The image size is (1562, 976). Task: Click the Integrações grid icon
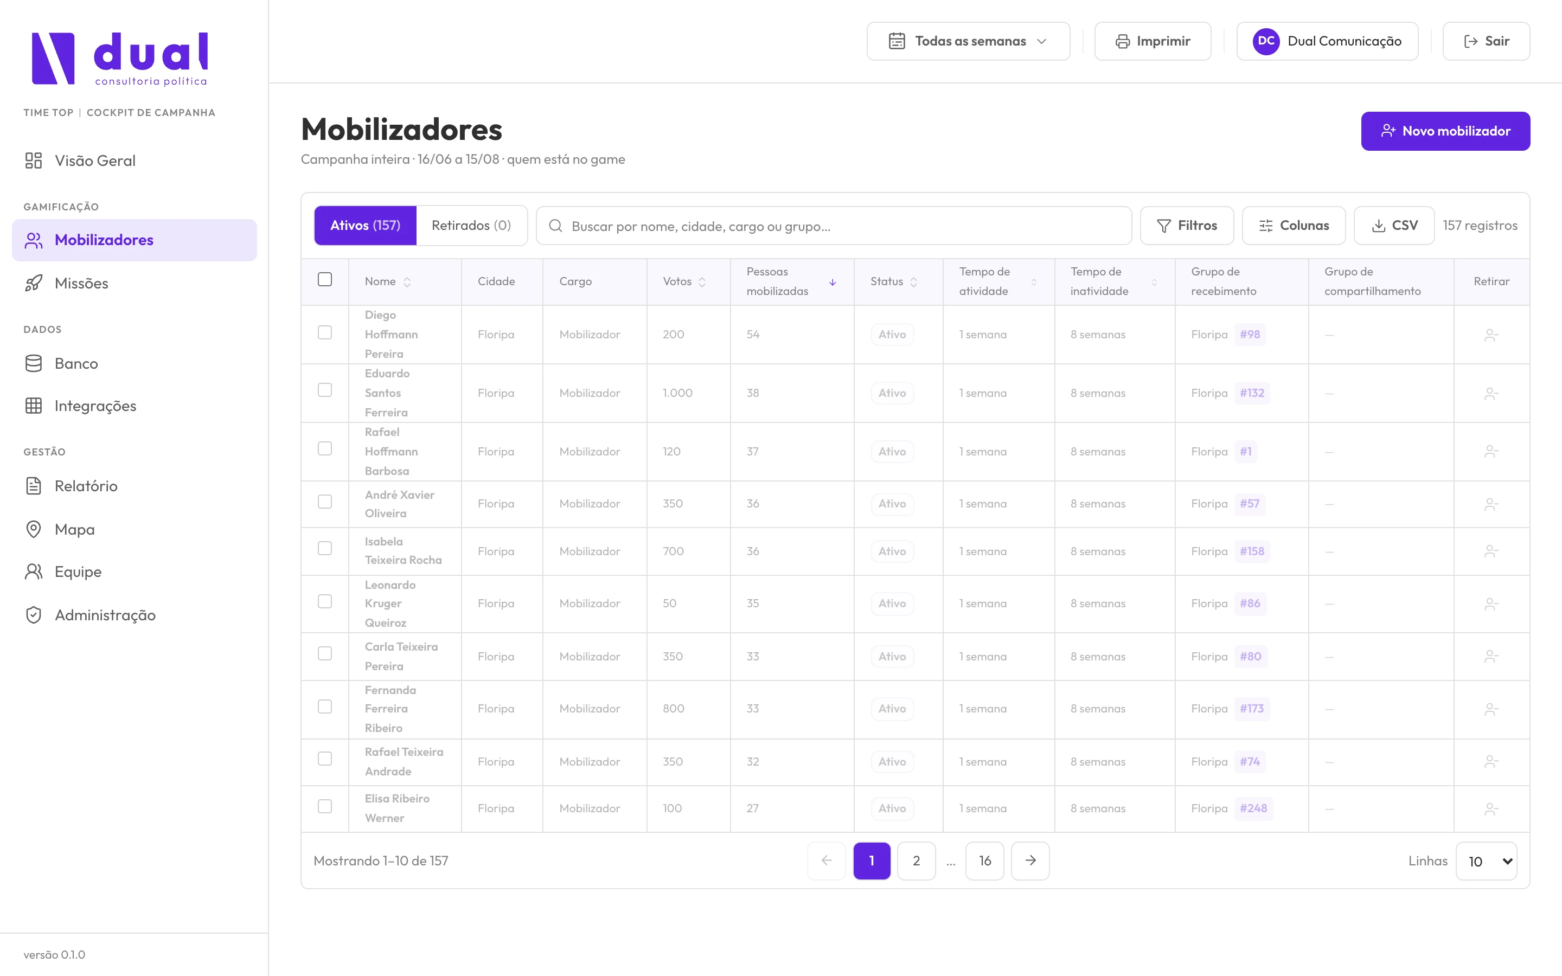tap(34, 406)
